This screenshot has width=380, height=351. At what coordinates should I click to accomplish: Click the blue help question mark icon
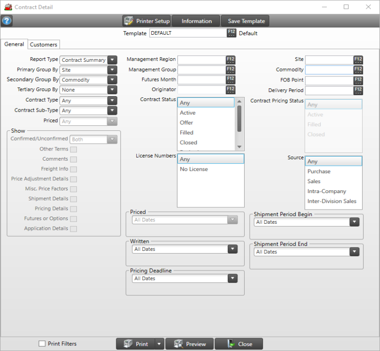tap(7, 21)
